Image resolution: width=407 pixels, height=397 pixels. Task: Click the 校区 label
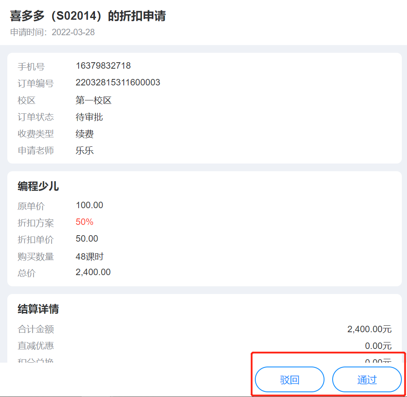(x=27, y=100)
